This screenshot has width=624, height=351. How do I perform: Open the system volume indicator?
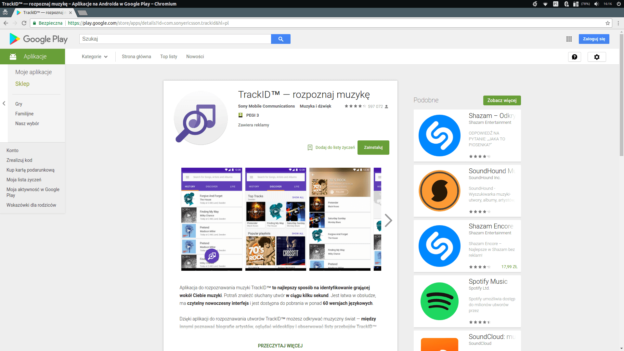tap(596, 4)
